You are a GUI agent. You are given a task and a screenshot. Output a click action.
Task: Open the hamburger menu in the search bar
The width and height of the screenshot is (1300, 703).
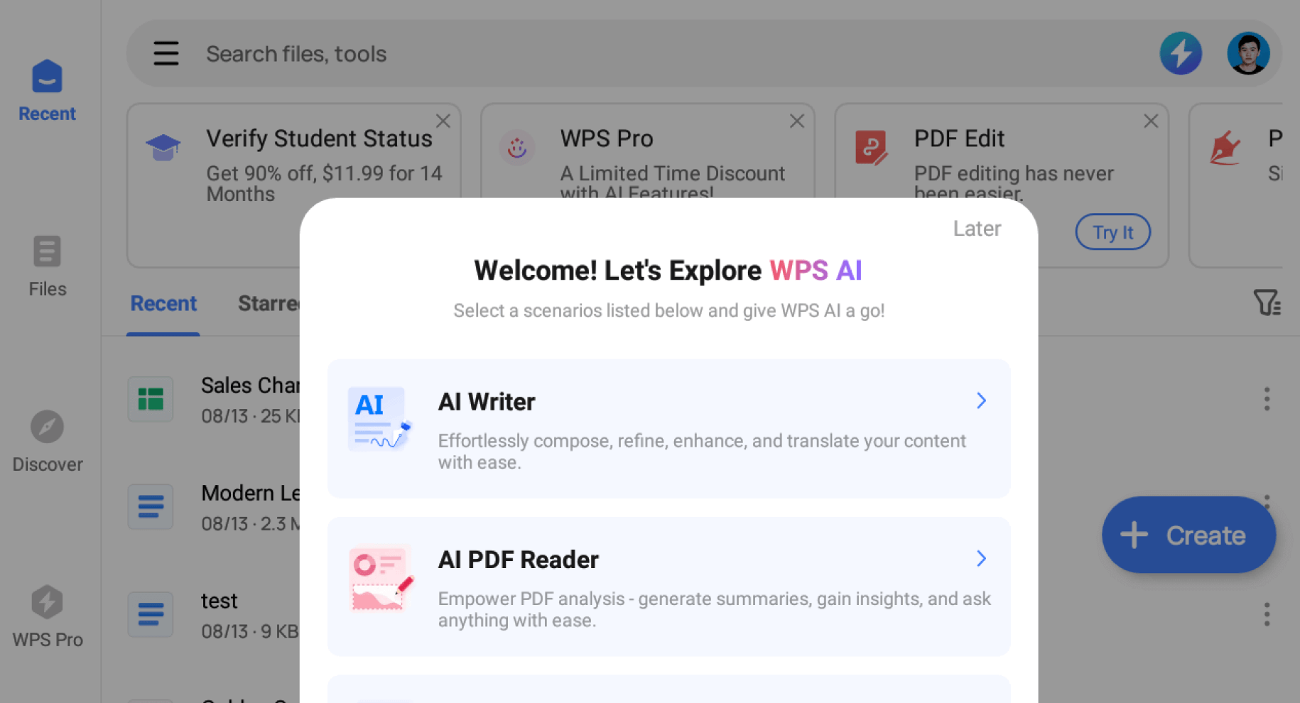[x=166, y=53]
